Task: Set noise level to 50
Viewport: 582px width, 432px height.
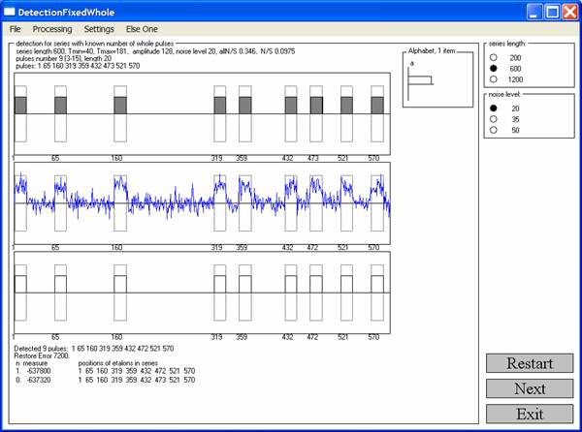Action: (494, 130)
